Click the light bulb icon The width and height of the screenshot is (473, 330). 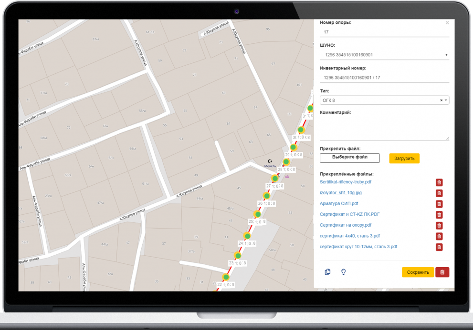343,272
